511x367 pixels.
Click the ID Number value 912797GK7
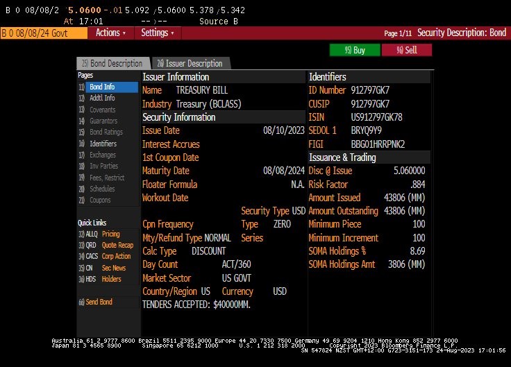370,90
